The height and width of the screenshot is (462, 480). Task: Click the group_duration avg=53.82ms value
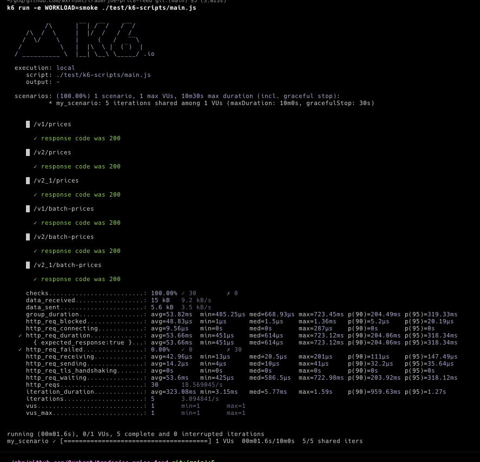pyautogui.click(x=172, y=315)
